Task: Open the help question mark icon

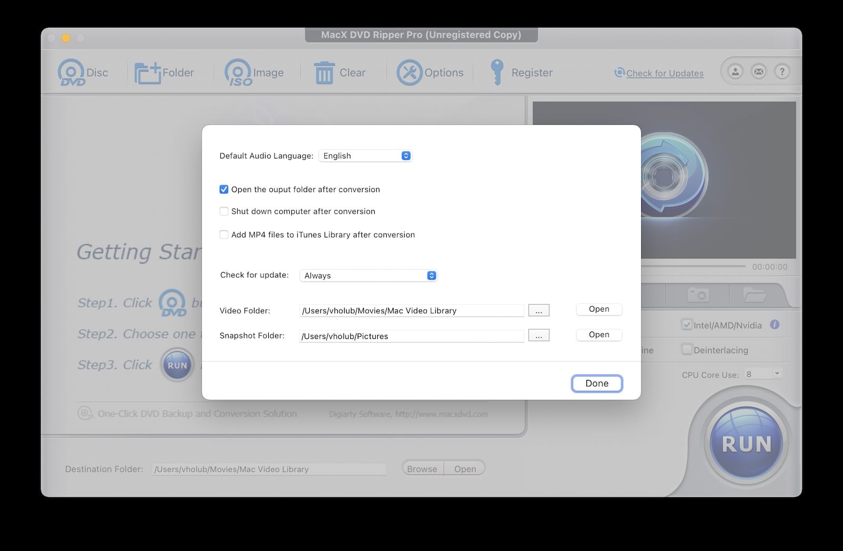Action: click(782, 72)
